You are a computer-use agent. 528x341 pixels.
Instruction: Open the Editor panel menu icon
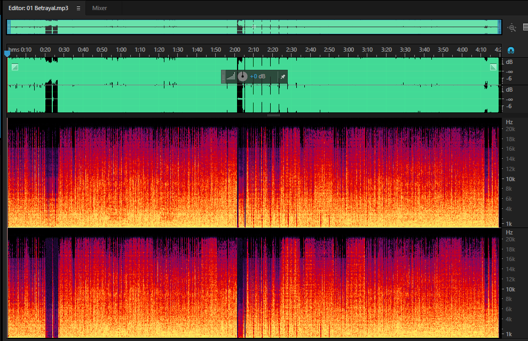[x=78, y=8]
